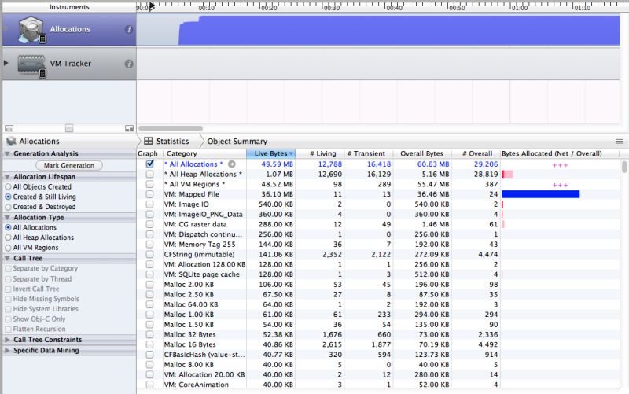Click the Allocations cube icon in the detail header
This screenshot has height=394, width=629.
pyautogui.click(x=11, y=142)
